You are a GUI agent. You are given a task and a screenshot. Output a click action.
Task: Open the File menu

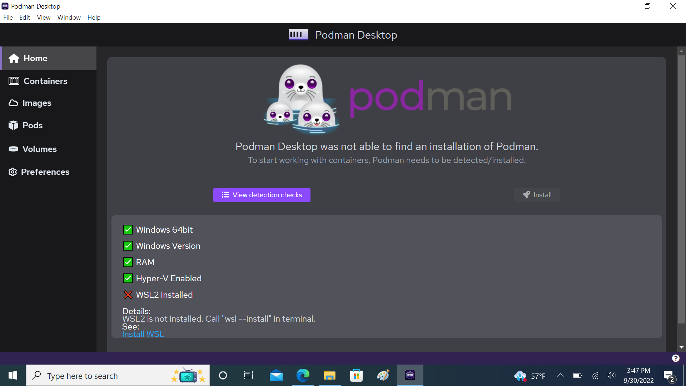[x=8, y=18]
